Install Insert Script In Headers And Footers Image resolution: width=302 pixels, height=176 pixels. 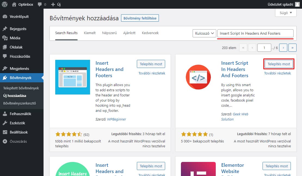tap(279, 64)
